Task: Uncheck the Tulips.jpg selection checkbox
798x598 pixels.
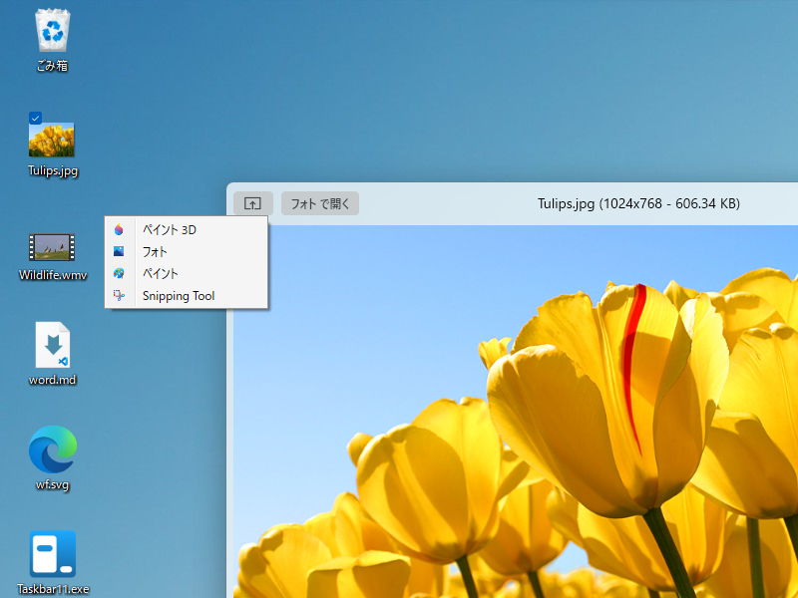Action: [x=35, y=118]
